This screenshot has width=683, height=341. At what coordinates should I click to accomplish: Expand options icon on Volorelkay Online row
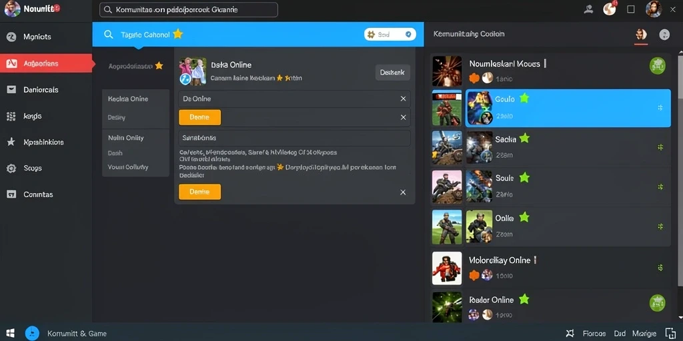pos(660,268)
